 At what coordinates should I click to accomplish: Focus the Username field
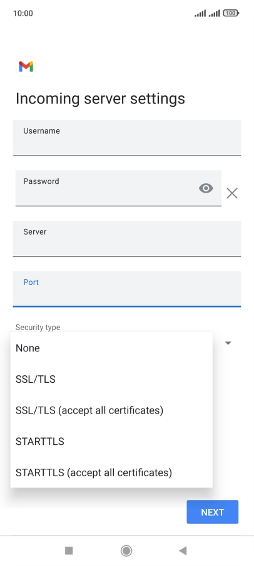127,137
